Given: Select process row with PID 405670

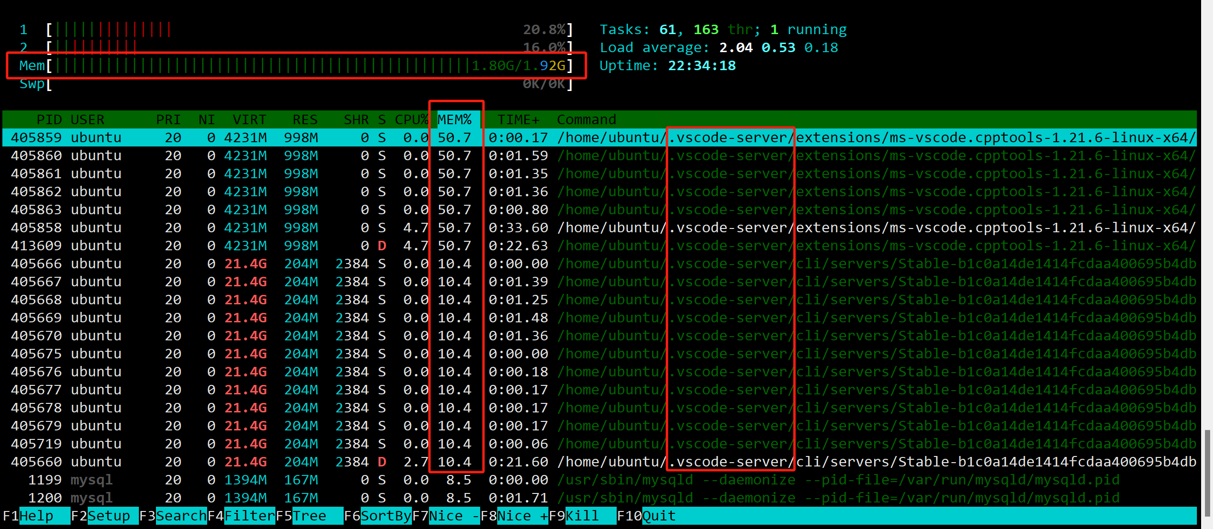Looking at the screenshot, I should (x=600, y=336).
